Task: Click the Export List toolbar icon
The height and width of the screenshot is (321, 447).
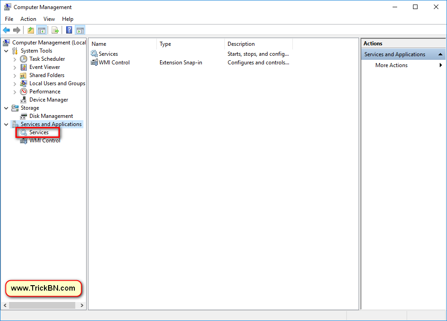Action: [x=55, y=30]
